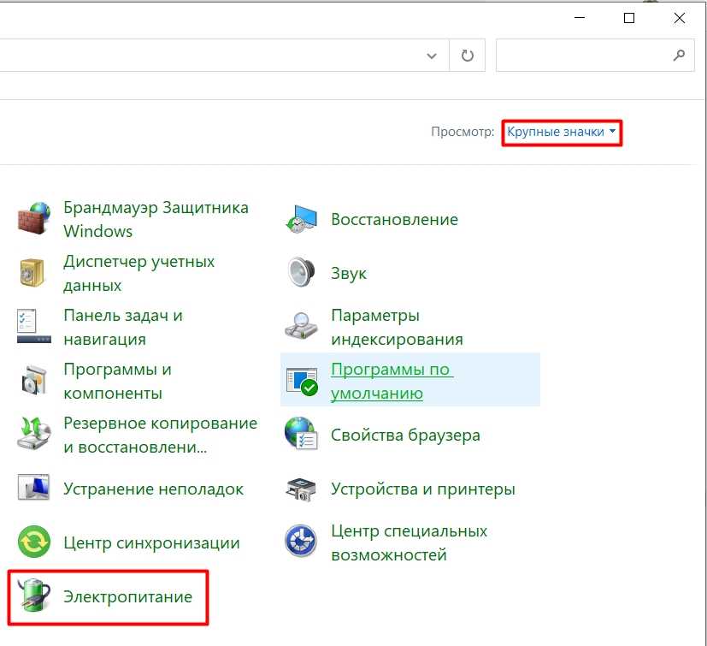This screenshot has height=646, width=707.
Task: Maximize the Control Panel window
Action: (x=629, y=18)
